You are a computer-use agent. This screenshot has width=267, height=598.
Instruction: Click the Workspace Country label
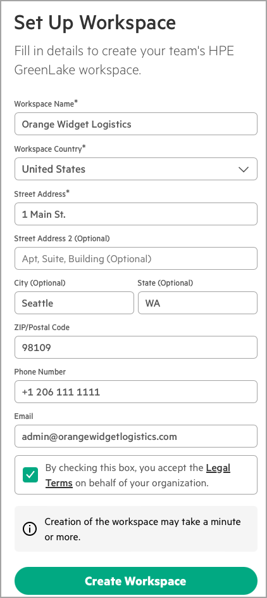tap(50, 149)
